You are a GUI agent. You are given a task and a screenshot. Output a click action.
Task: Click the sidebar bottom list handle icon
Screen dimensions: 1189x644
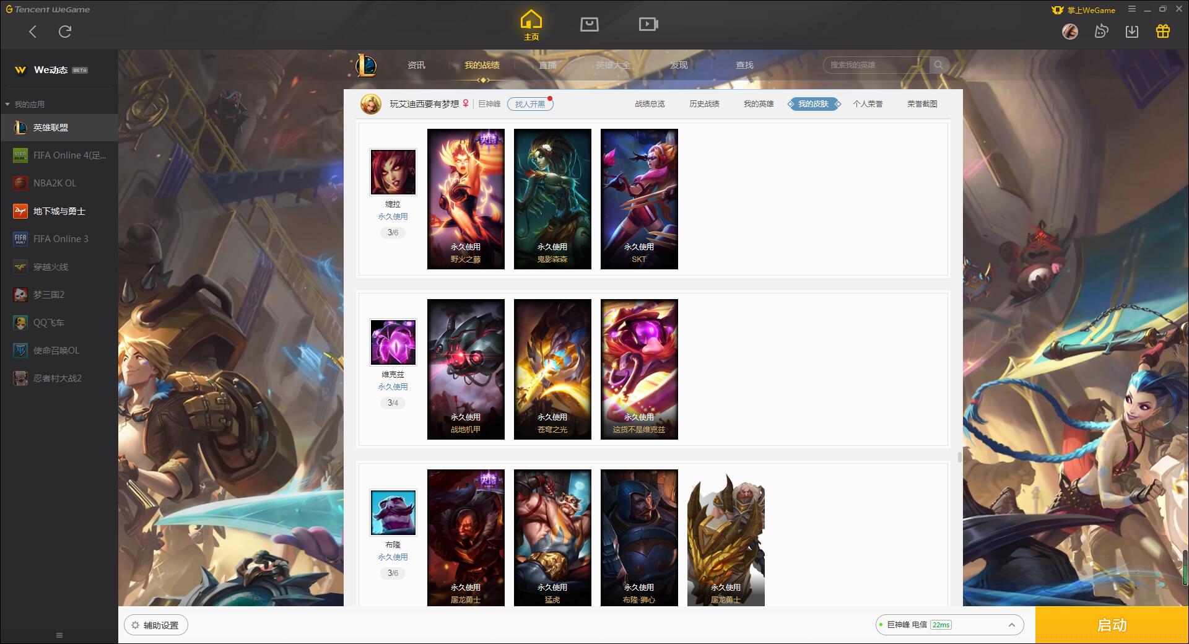coord(59,635)
